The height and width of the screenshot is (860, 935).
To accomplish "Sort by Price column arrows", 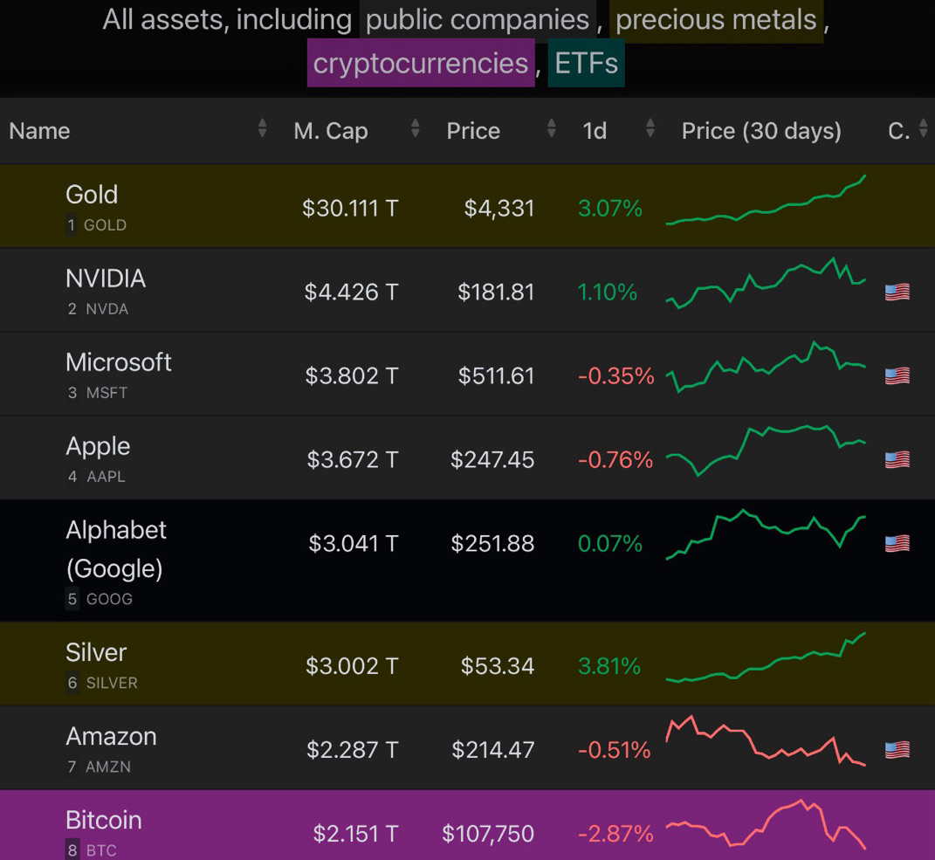I will point(551,130).
